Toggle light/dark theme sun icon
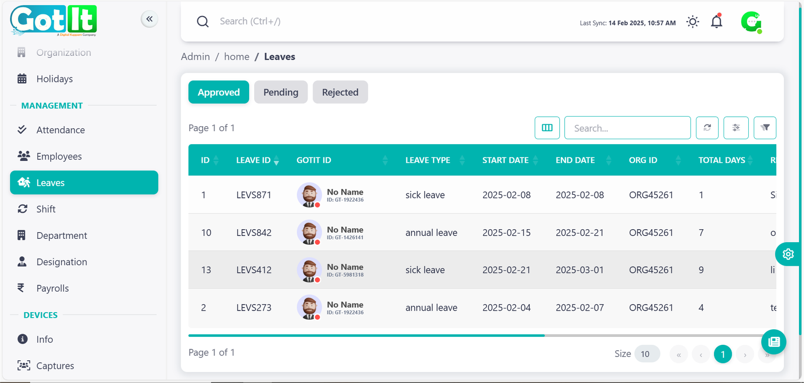The height and width of the screenshot is (383, 804). point(692,22)
